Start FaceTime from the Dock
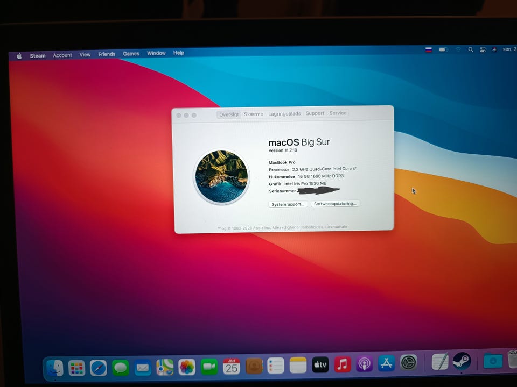The width and height of the screenshot is (517, 387). coord(209,367)
